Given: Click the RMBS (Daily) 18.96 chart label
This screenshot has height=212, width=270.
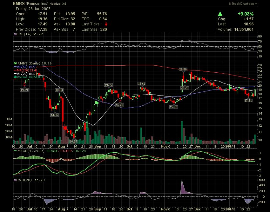Looking at the screenshot, I should [34, 63].
